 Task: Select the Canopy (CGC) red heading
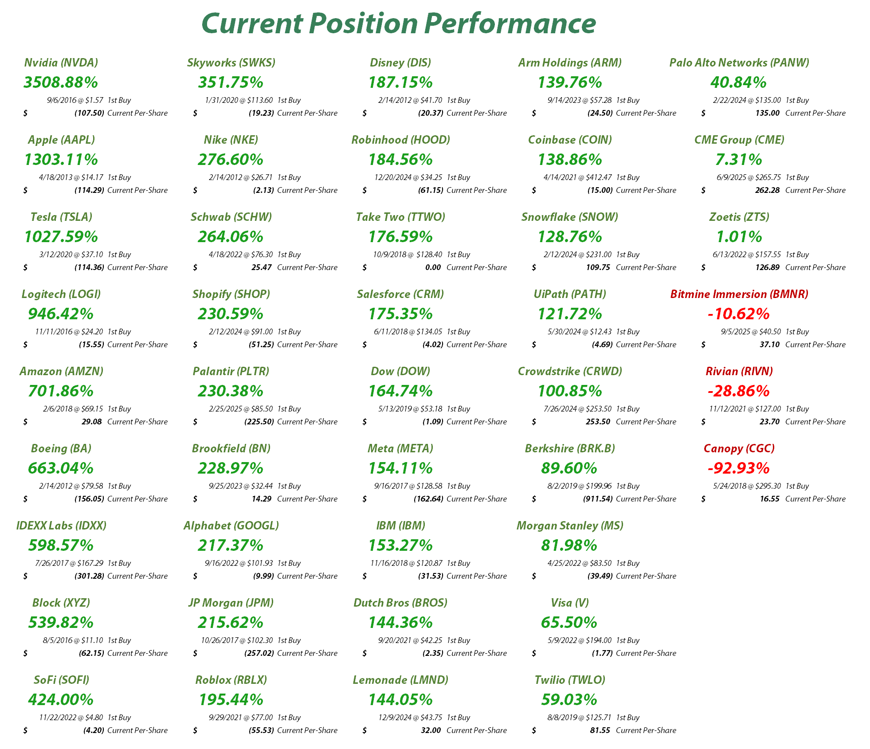pyautogui.click(x=739, y=449)
